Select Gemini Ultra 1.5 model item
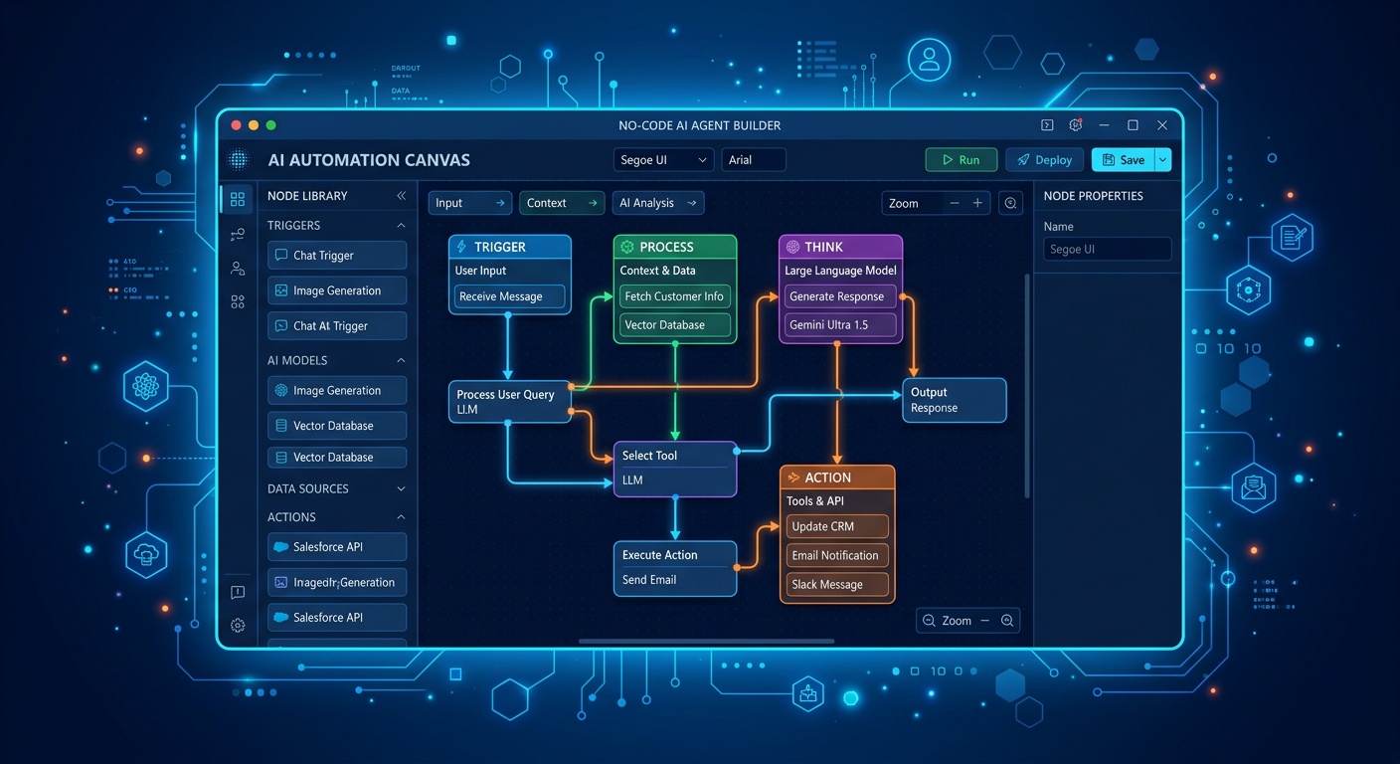 click(840, 325)
